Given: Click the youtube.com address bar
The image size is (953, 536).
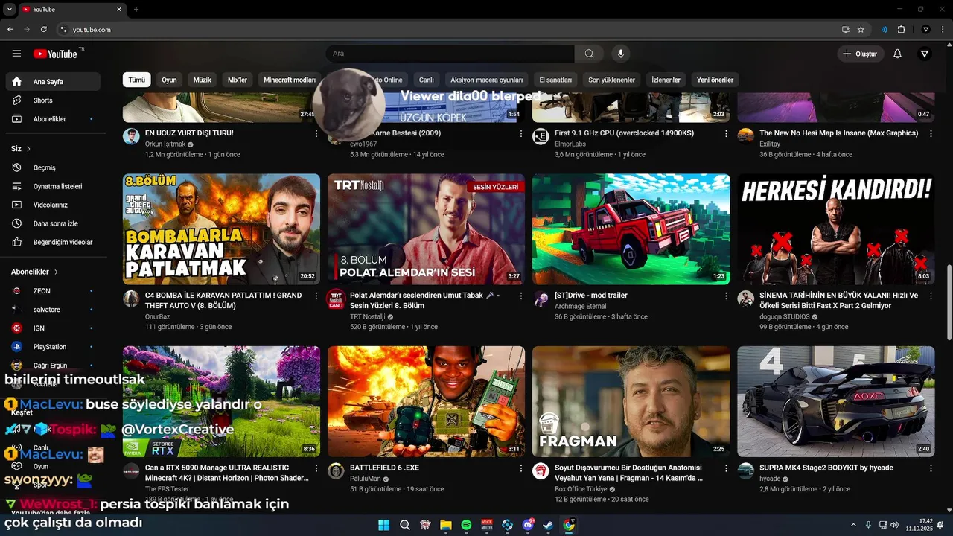Looking at the screenshot, I should coord(445,29).
